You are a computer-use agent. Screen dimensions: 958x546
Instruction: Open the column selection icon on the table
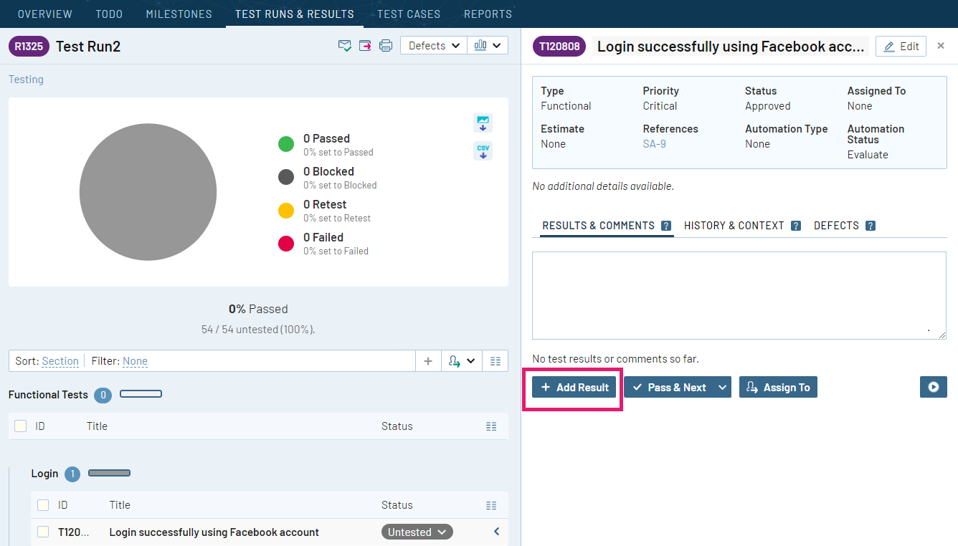coord(495,360)
